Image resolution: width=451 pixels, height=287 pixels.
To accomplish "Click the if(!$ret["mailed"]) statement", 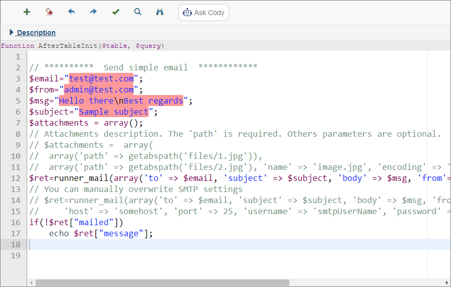I will pyautogui.click(x=76, y=222).
